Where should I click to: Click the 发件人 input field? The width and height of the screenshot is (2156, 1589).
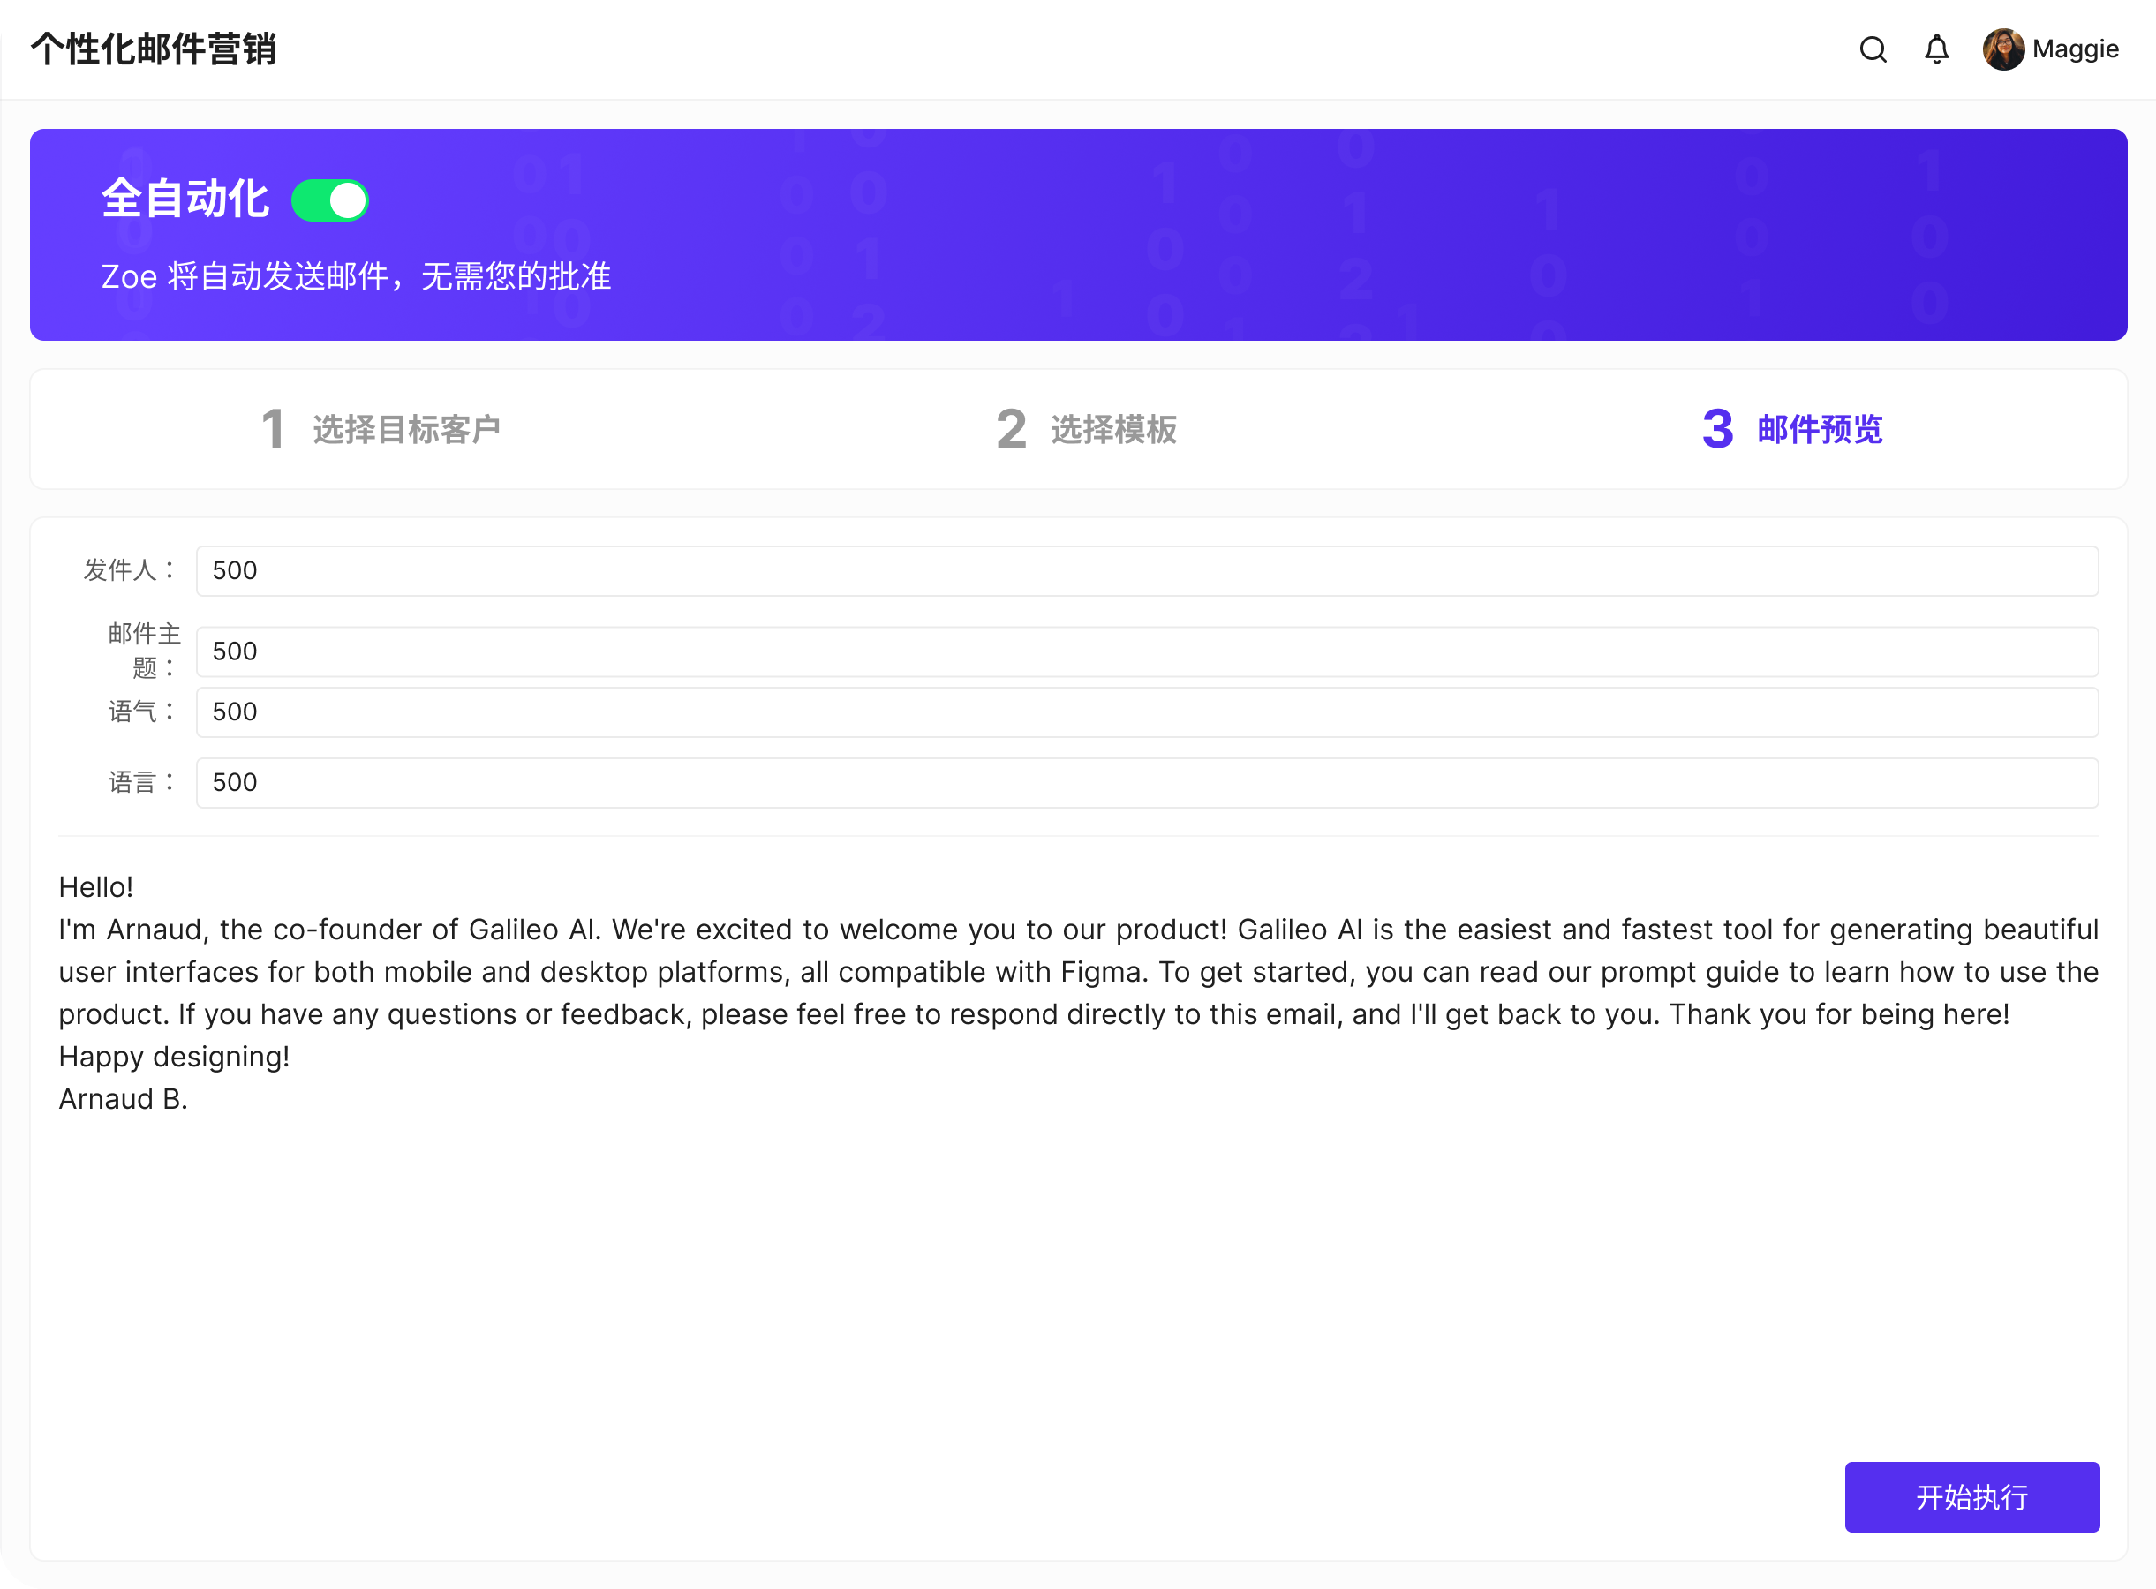coord(1147,570)
